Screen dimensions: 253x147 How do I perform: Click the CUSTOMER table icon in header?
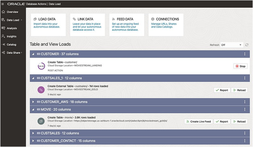[x=38, y=54]
